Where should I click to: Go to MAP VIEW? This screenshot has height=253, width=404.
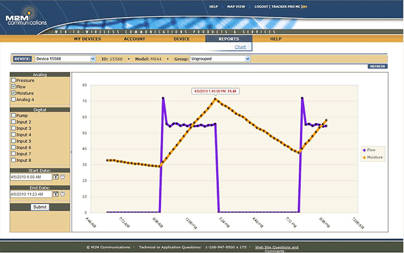(236, 7)
